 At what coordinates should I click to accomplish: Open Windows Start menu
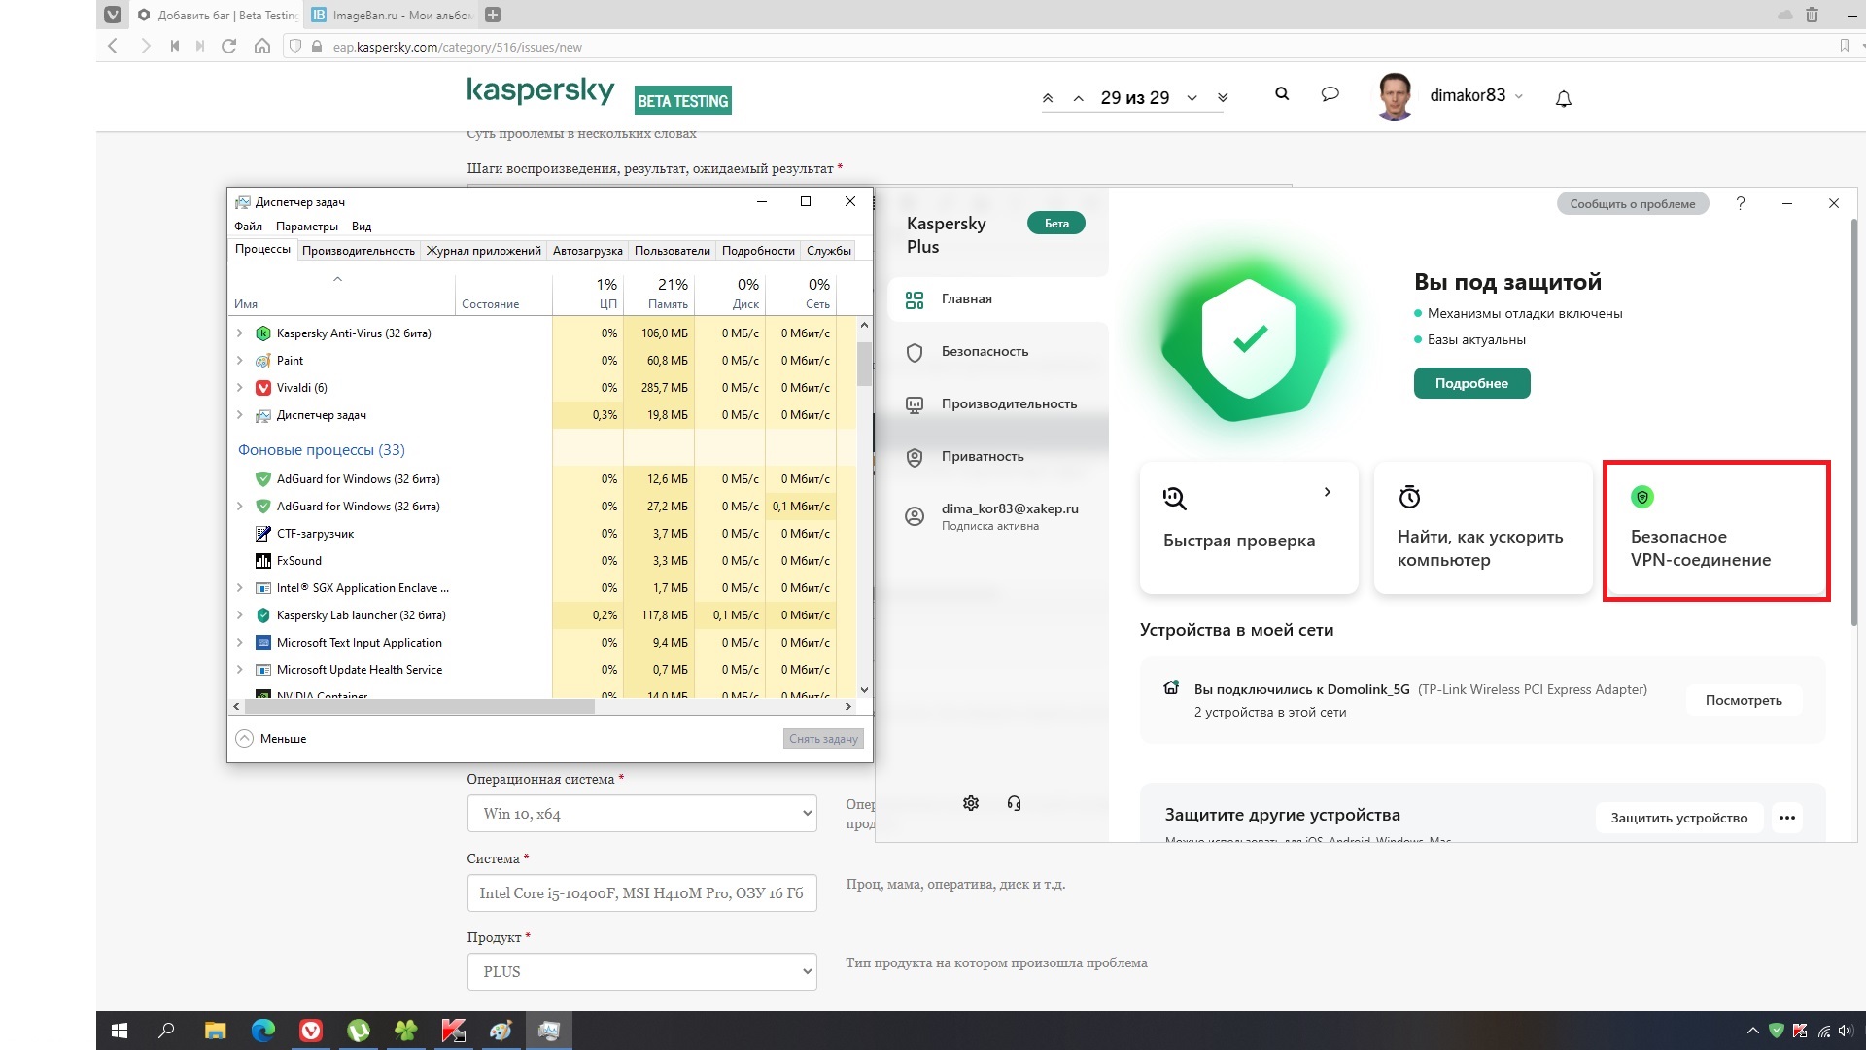pyautogui.click(x=120, y=1031)
